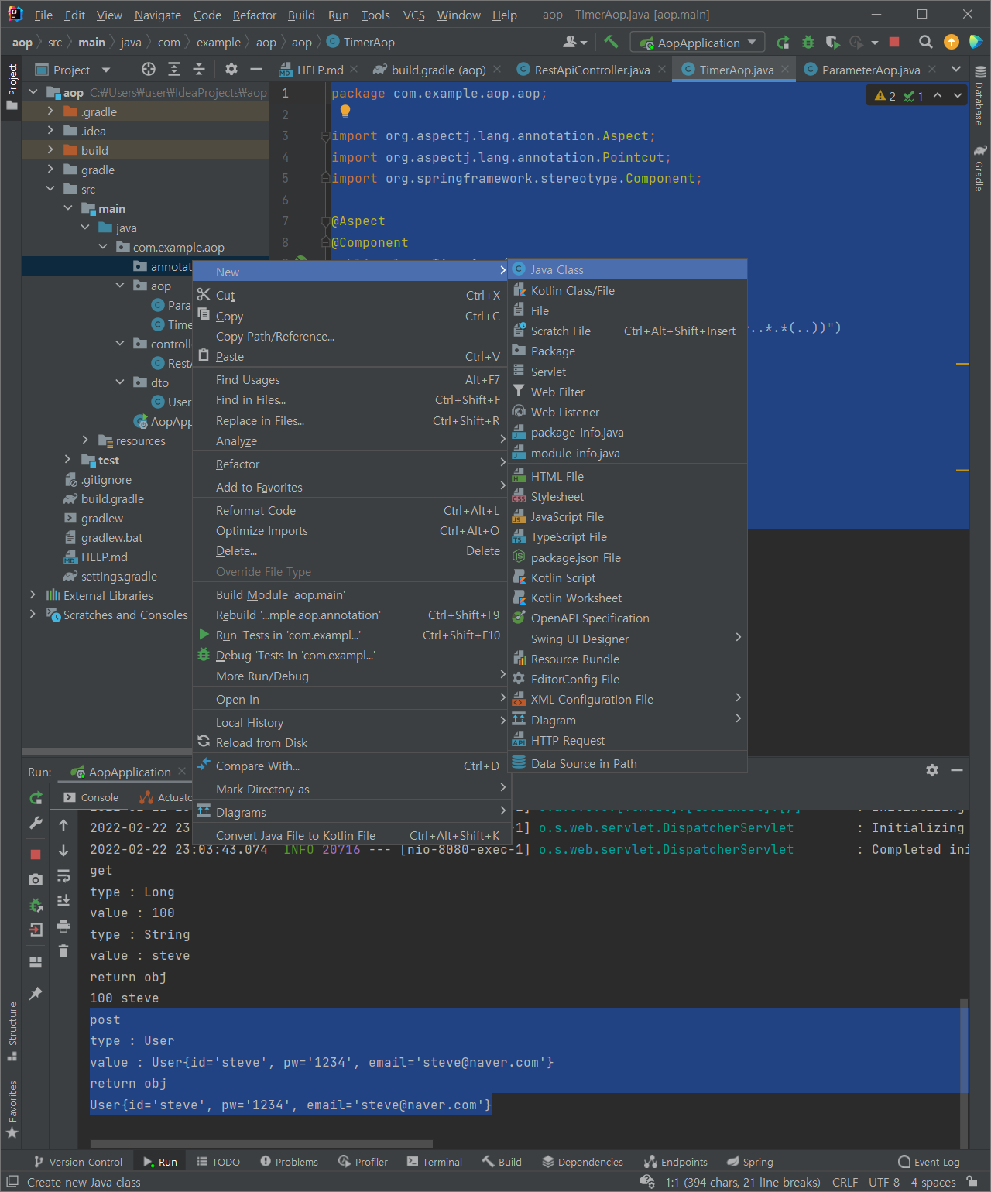Screen dimensions: 991x1192
Task: Open Search Everywhere magnifier icon
Action: pyautogui.click(x=925, y=42)
